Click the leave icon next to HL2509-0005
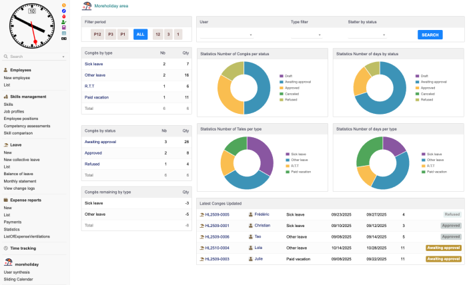The image size is (467, 285). pyautogui.click(x=202, y=214)
